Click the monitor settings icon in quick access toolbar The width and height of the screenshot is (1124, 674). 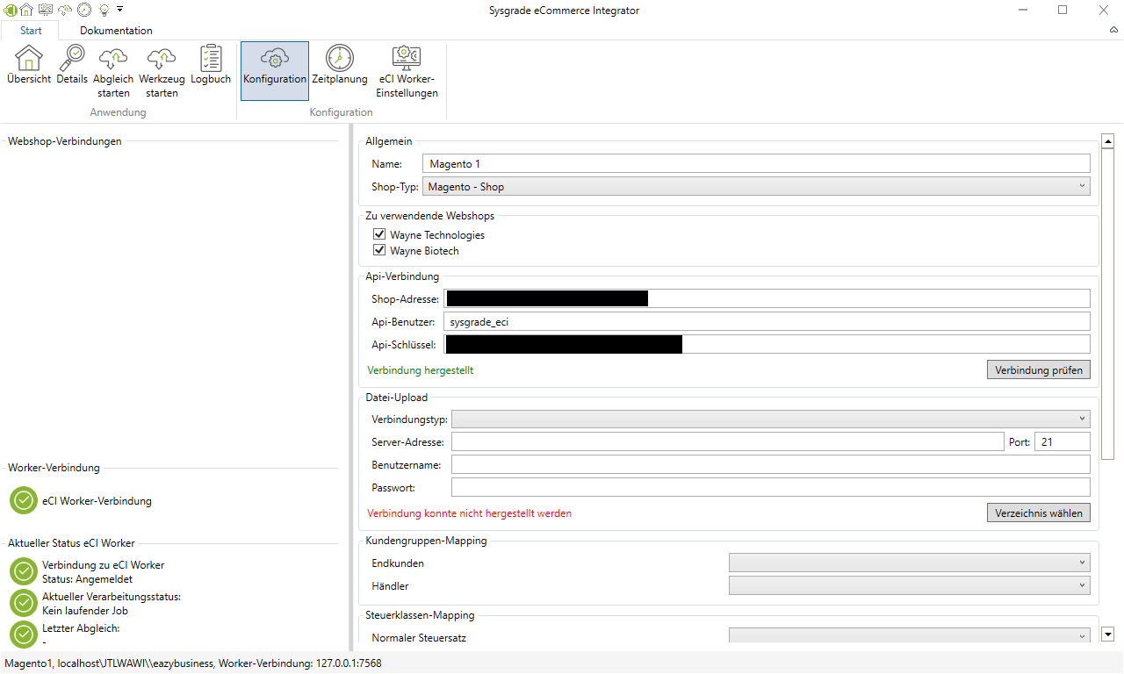pyautogui.click(x=46, y=10)
